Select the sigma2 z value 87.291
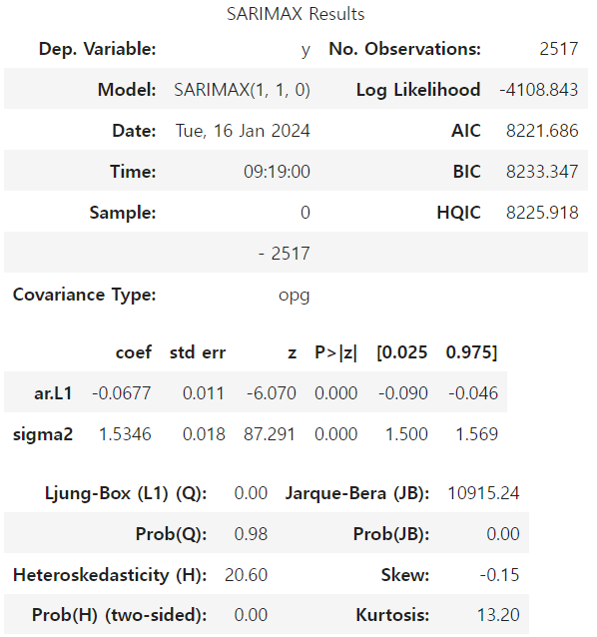This screenshot has height=637, width=597. pos(269,434)
